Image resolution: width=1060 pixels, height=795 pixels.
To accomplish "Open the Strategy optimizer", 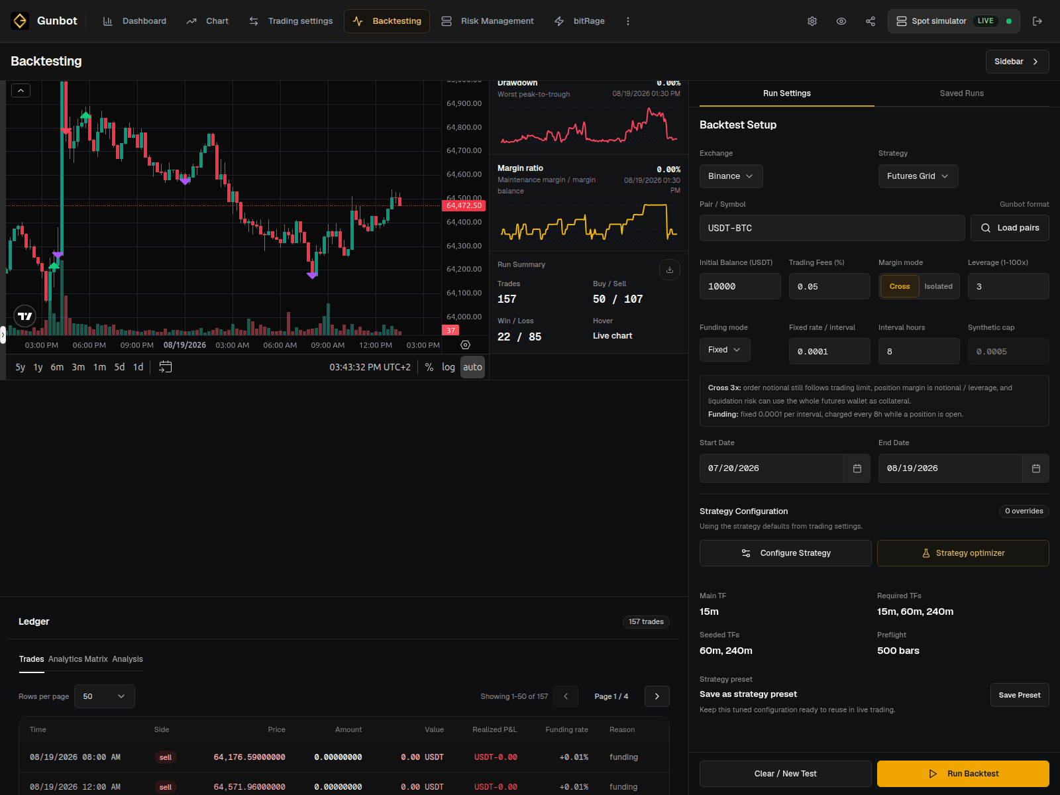I will (963, 553).
